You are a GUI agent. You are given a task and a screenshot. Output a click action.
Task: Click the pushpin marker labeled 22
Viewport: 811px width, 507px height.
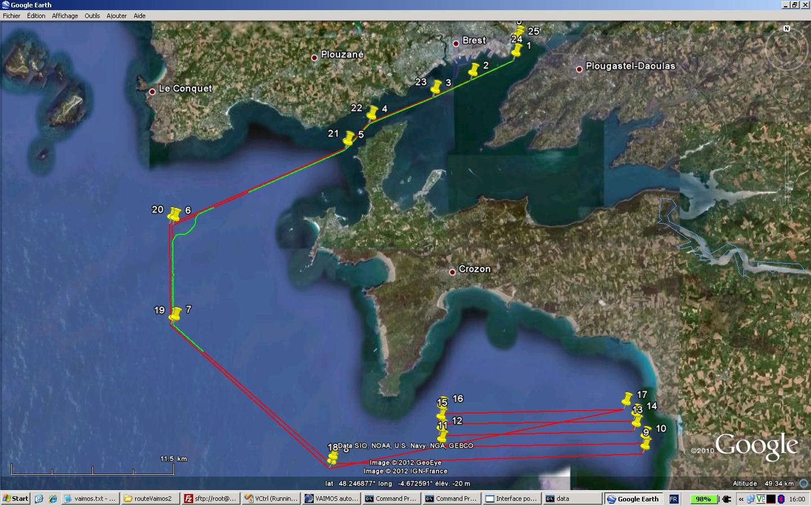372,113
